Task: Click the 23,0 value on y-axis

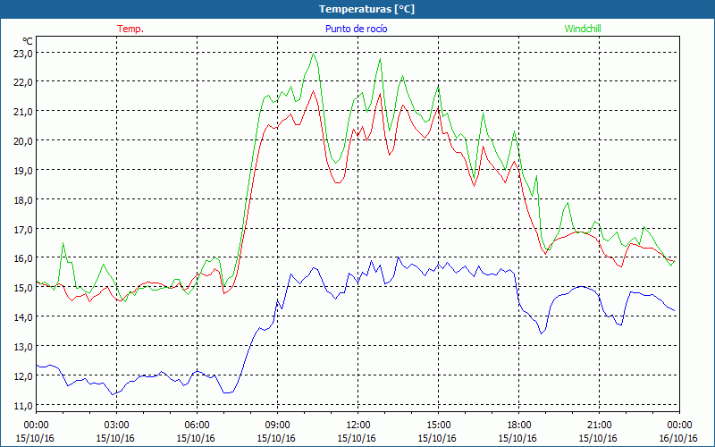Action: [x=23, y=53]
